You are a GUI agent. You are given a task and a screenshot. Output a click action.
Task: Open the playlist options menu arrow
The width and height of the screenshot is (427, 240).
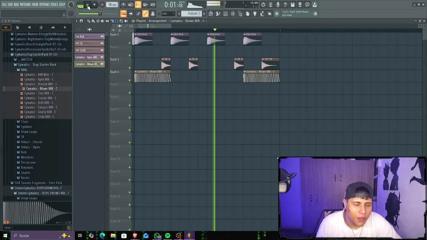77,21
